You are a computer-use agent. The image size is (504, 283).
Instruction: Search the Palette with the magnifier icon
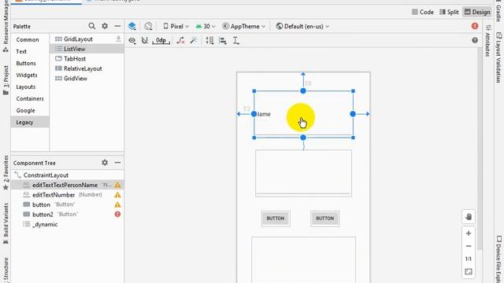(92, 26)
